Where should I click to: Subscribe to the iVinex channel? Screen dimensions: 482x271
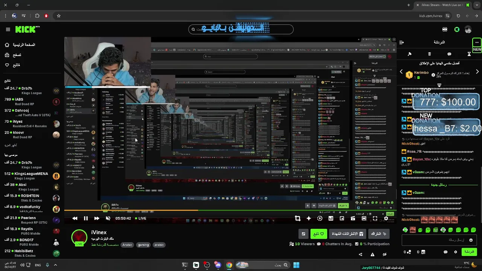coord(379,234)
